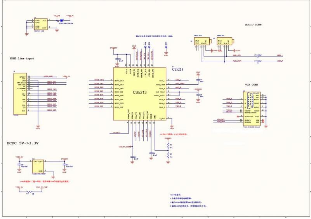Click the E_PAD pin label on the chip
This screenshot has width=311, height=219.
click(162, 119)
